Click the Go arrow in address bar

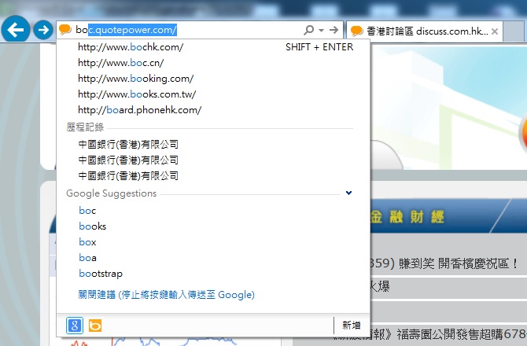(x=334, y=30)
